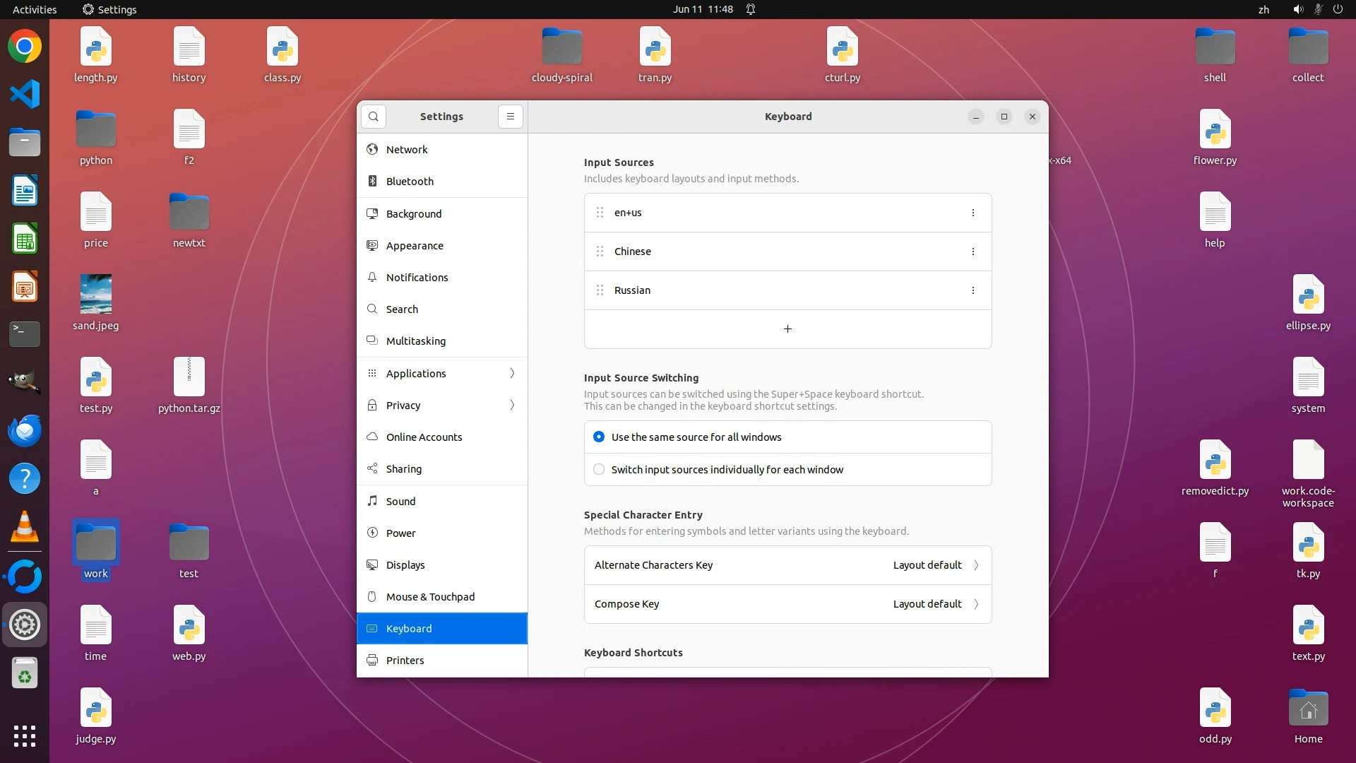Open the notification bell in top bar
The image size is (1356, 763).
pos(751,9)
